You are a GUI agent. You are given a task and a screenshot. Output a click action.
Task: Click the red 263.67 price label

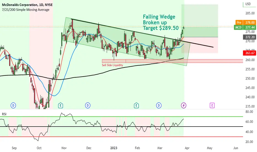[250, 53]
